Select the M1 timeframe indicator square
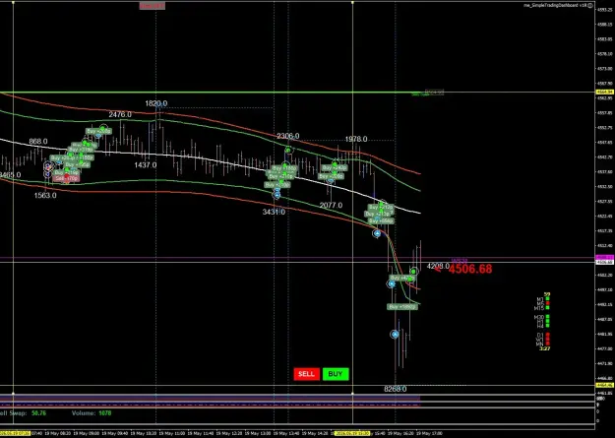Image resolution: width=615 pixels, height=438 pixels. 547,299
